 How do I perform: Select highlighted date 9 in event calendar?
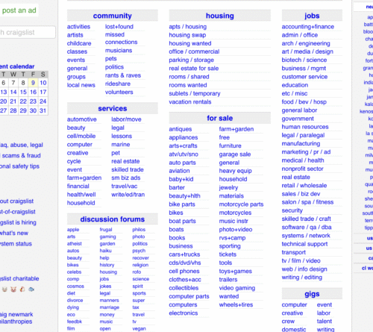[33, 83]
